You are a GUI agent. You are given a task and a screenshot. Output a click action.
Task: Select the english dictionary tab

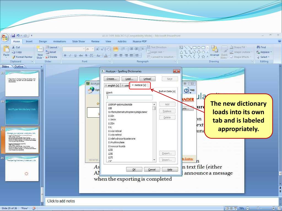[x=112, y=86]
